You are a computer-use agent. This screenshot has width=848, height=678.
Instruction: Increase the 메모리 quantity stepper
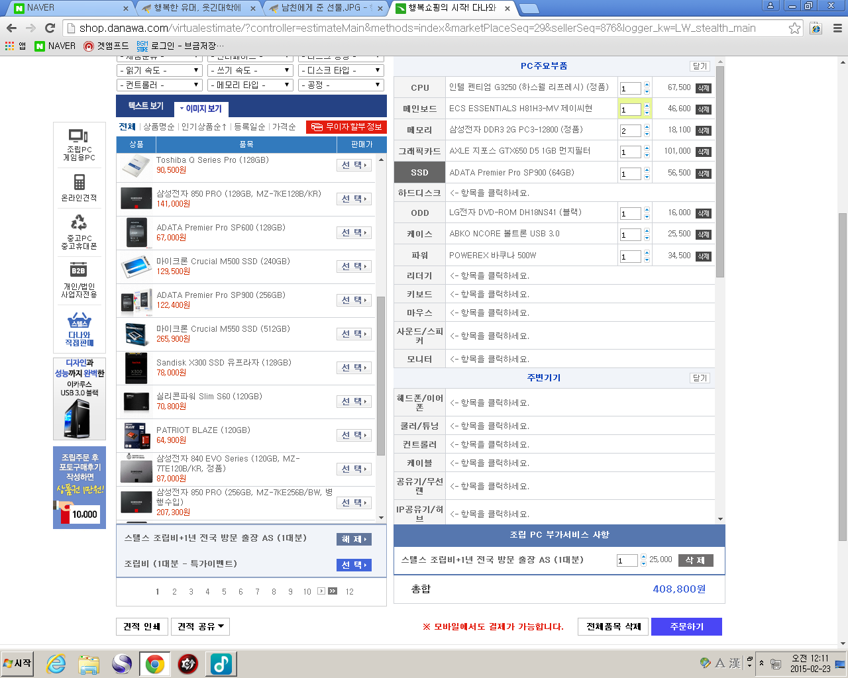(647, 127)
